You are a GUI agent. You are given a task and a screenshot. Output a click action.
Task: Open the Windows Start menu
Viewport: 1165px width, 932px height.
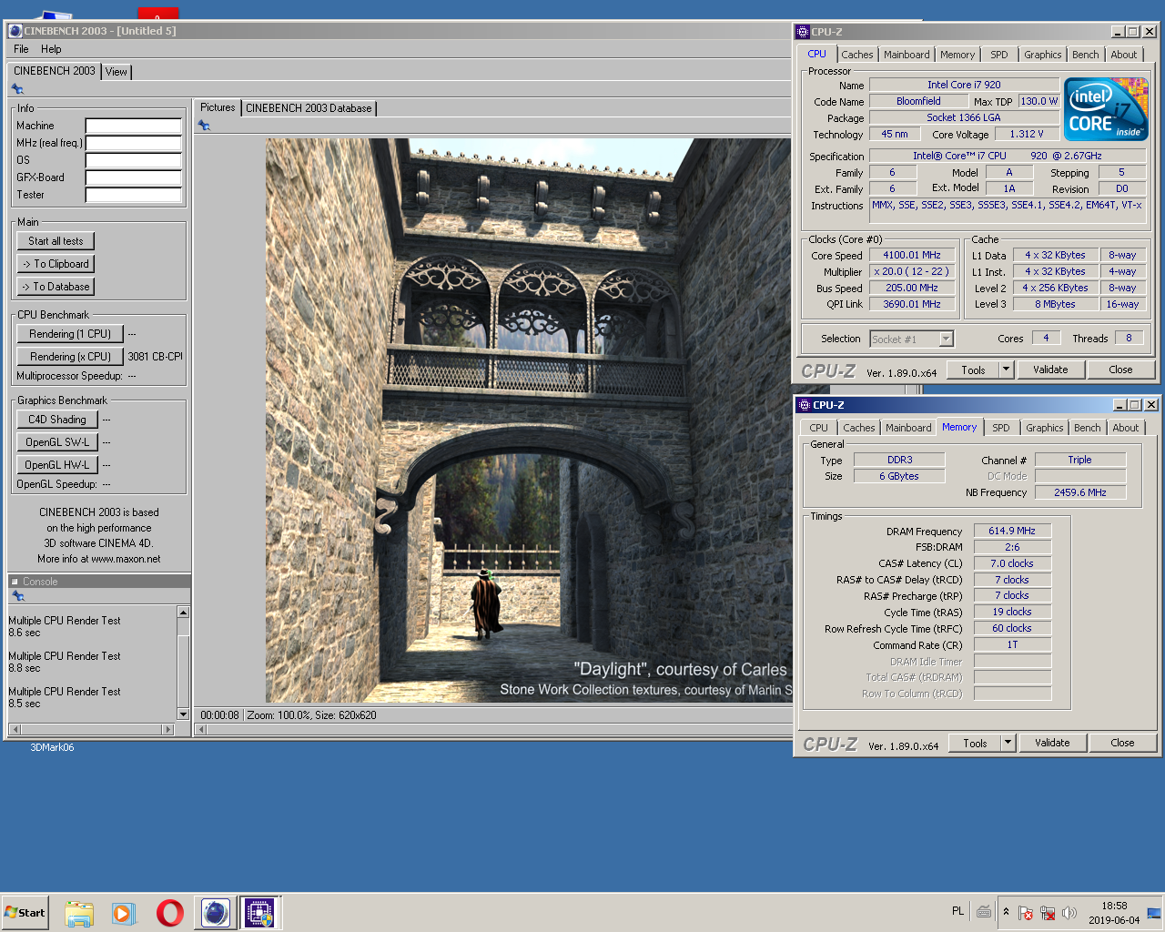(25, 912)
